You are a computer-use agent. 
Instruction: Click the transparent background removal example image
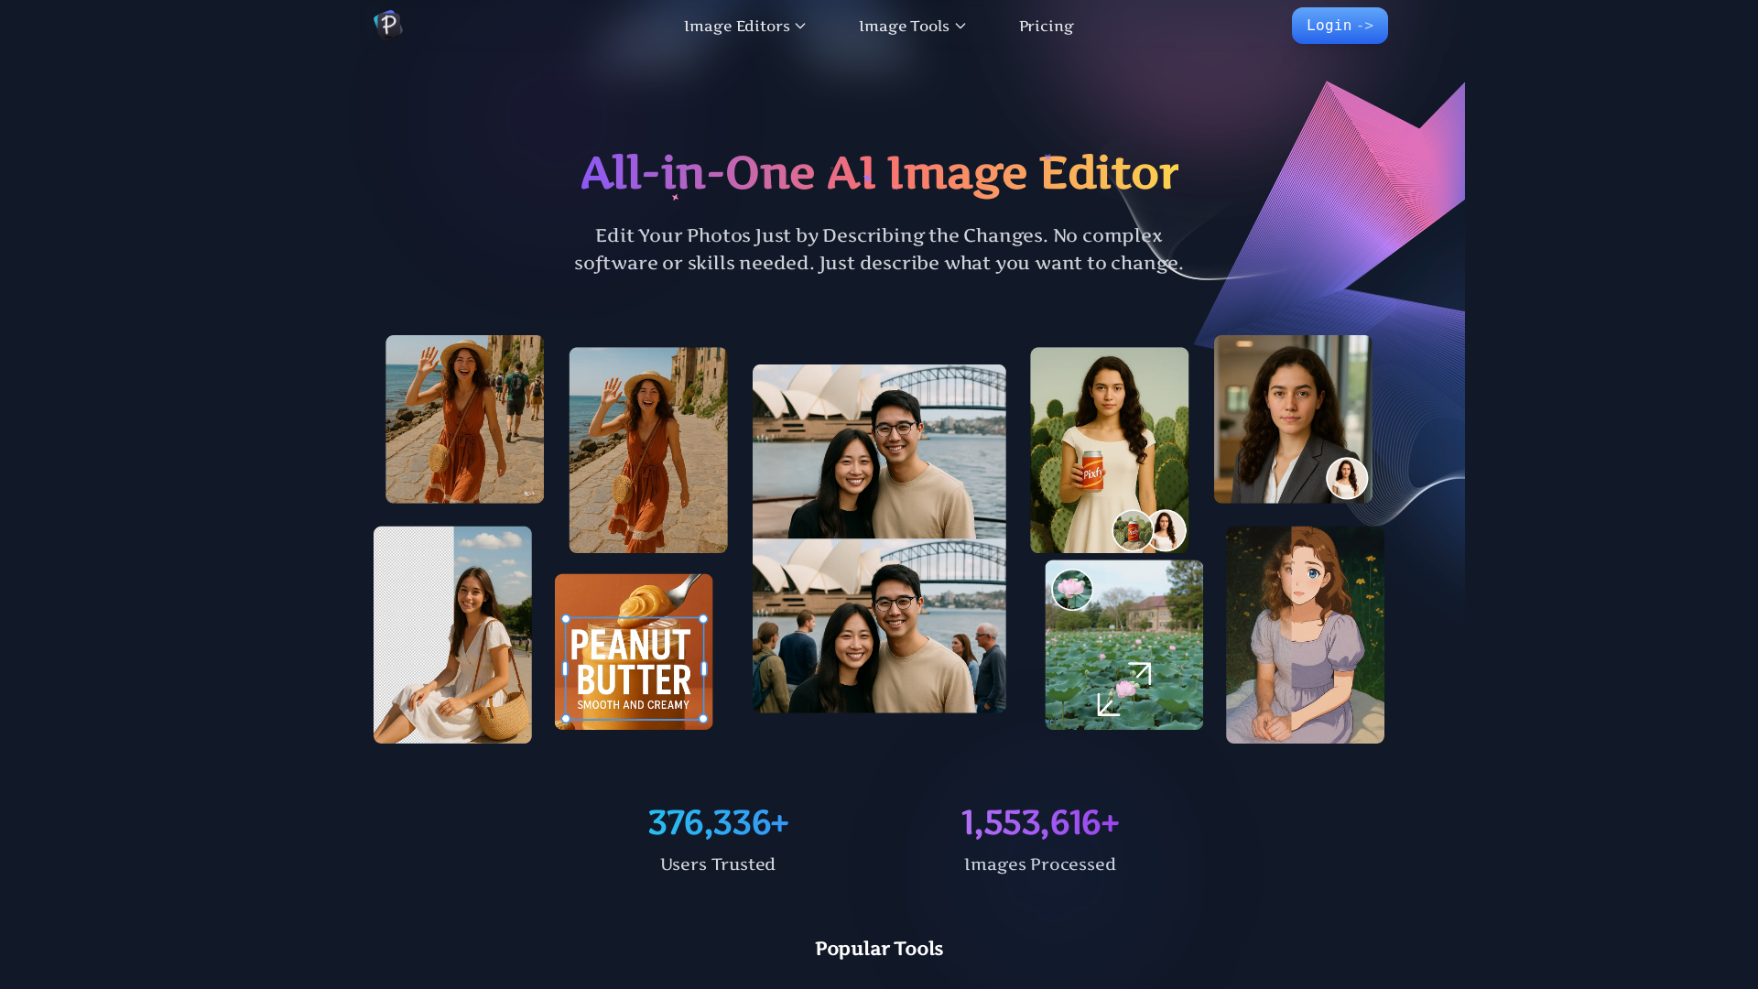[x=452, y=635]
